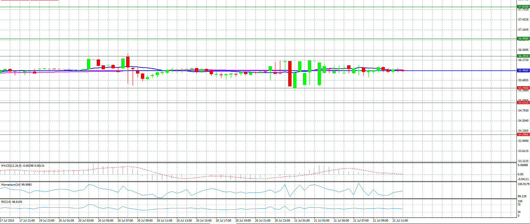
Task: Select the 20 Jul 09:00 time label
Action: 145,220
